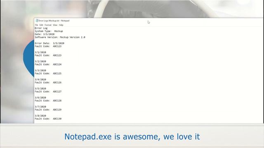
Task: Click the Fault Code ABC123 under 3/1/2020
Action: pos(48,55)
